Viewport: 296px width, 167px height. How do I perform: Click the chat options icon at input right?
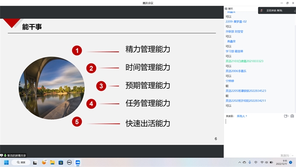[x=292, y=116]
